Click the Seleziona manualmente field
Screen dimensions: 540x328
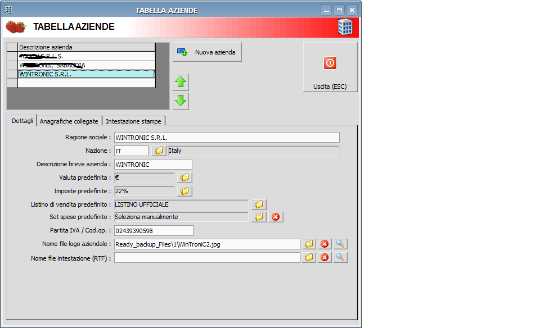click(181, 217)
